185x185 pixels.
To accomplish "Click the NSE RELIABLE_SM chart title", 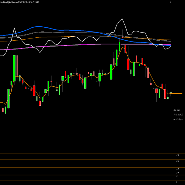I will coord(28,2).
